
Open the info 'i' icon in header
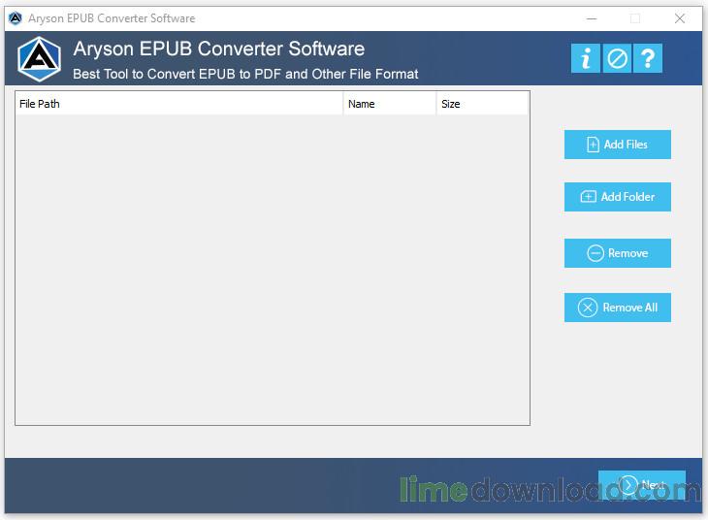(x=585, y=58)
